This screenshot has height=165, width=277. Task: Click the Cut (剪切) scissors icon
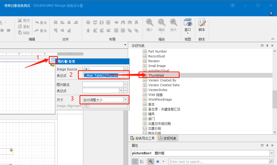[x=20, y=21]
